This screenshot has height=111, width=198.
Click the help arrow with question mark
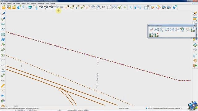pyautogui.click(x=175, y=7)
